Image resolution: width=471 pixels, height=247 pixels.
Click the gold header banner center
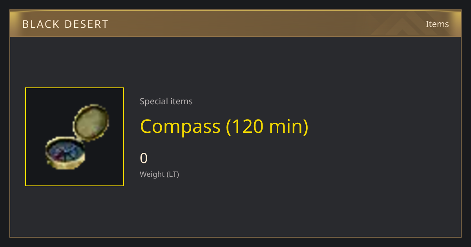(x=235, y=24)
